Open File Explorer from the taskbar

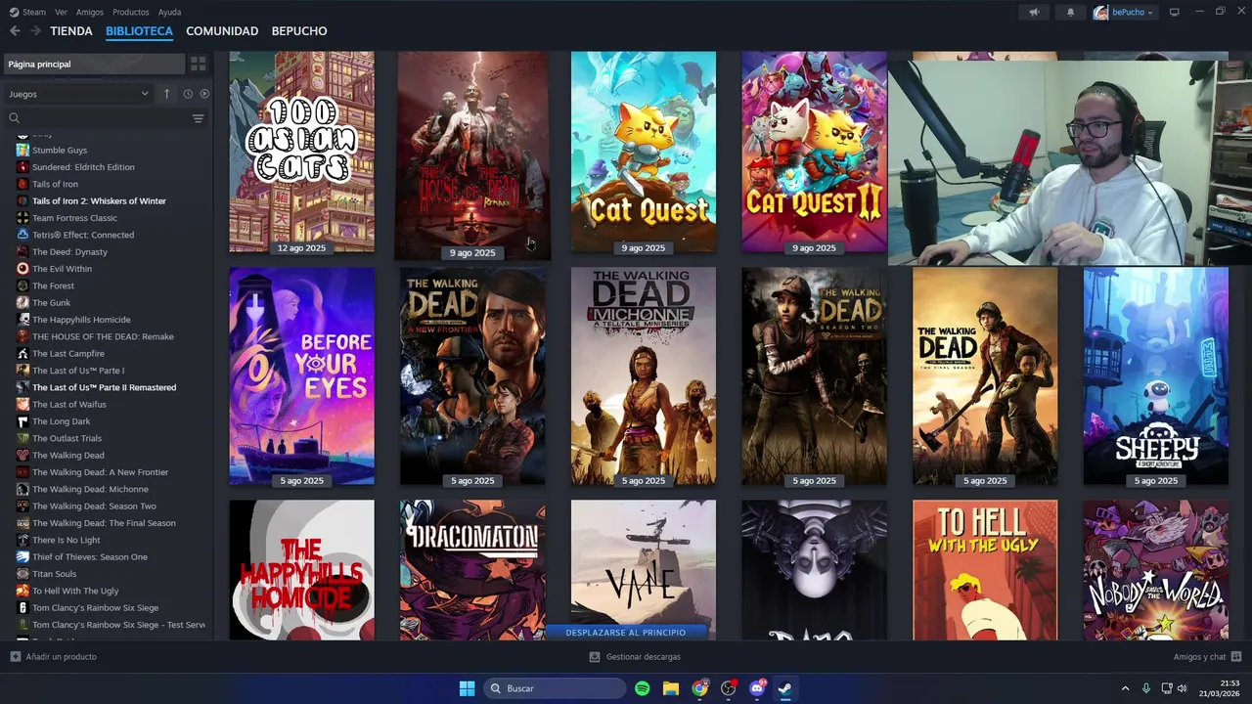click(671, 688)
